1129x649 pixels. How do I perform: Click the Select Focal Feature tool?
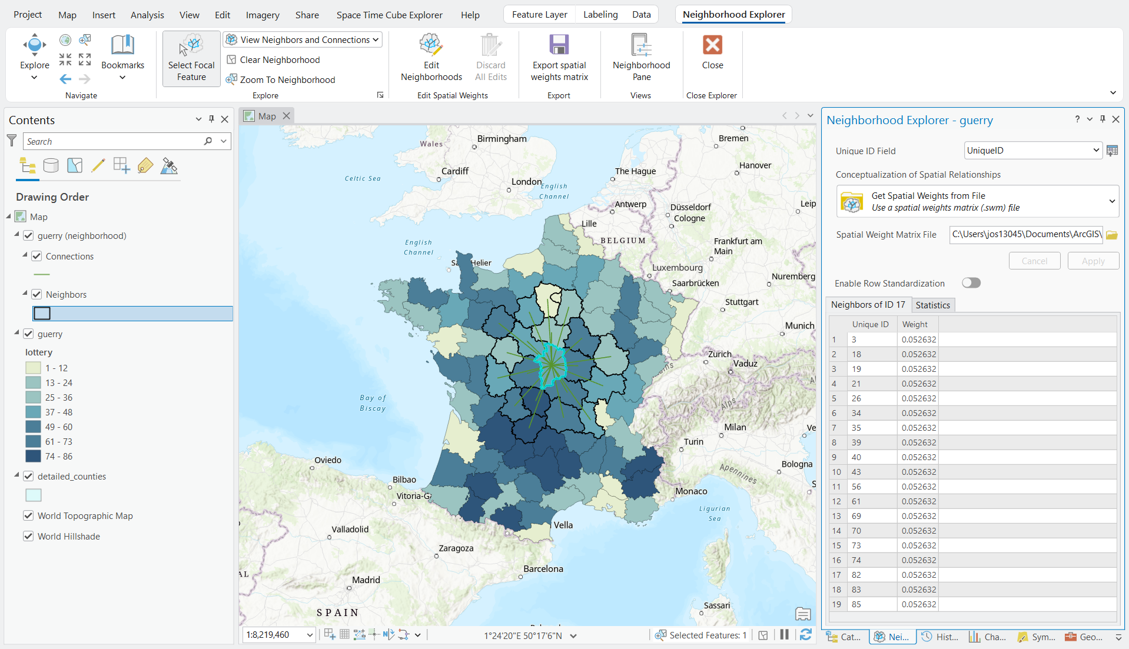191,58
